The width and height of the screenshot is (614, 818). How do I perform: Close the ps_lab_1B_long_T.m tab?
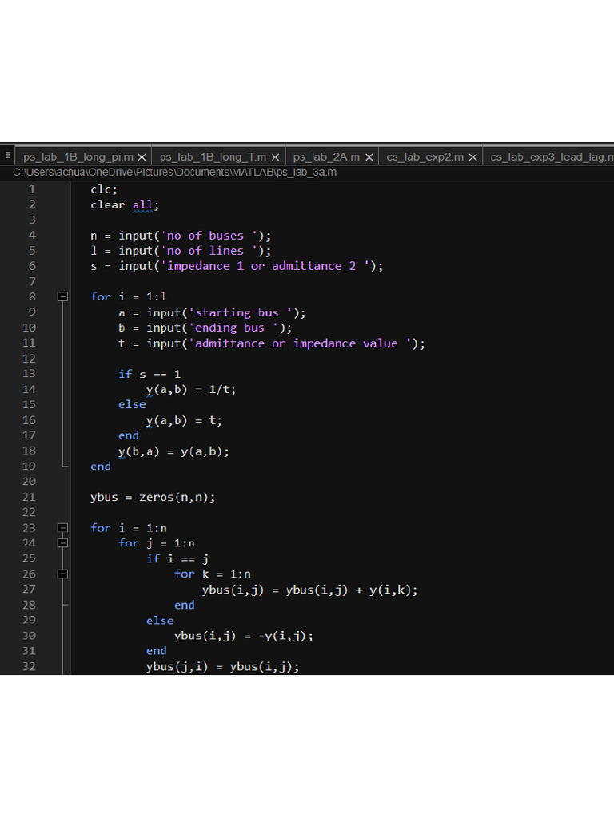pyautogui.click(x=275, y=157)
